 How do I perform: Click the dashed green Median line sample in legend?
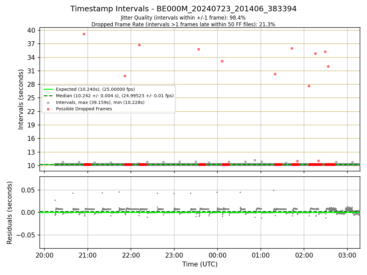(x=48, y=96)
